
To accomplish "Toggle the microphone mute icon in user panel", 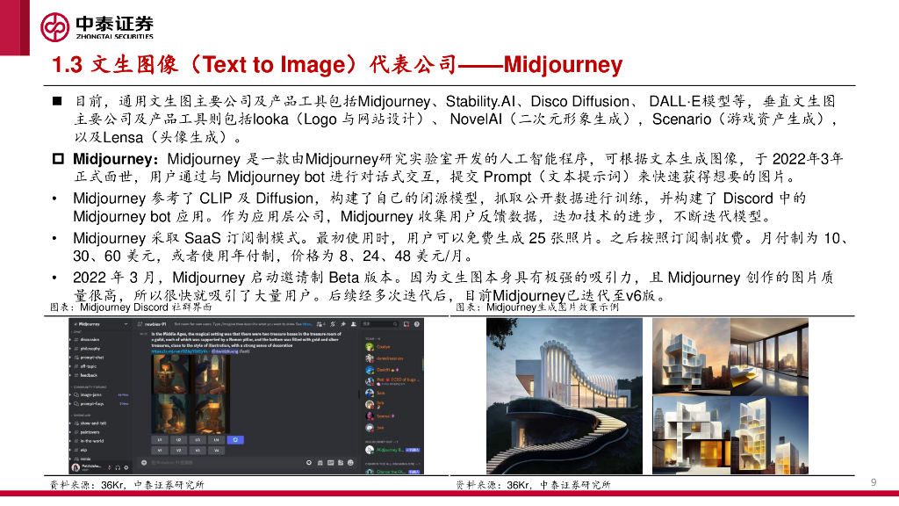I will (110, 467).
